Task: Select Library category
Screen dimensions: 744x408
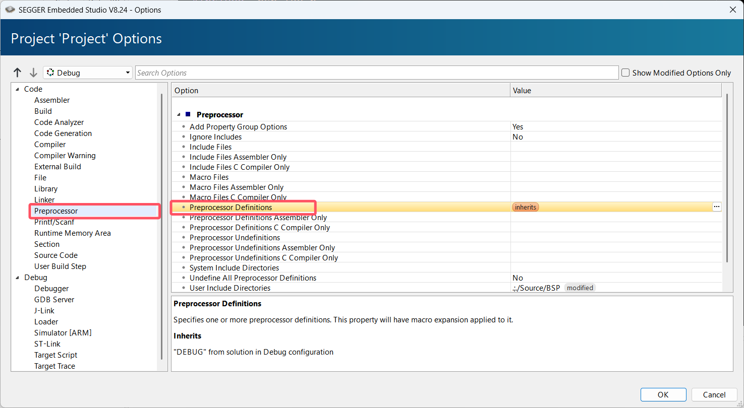Action: point(46,189)
